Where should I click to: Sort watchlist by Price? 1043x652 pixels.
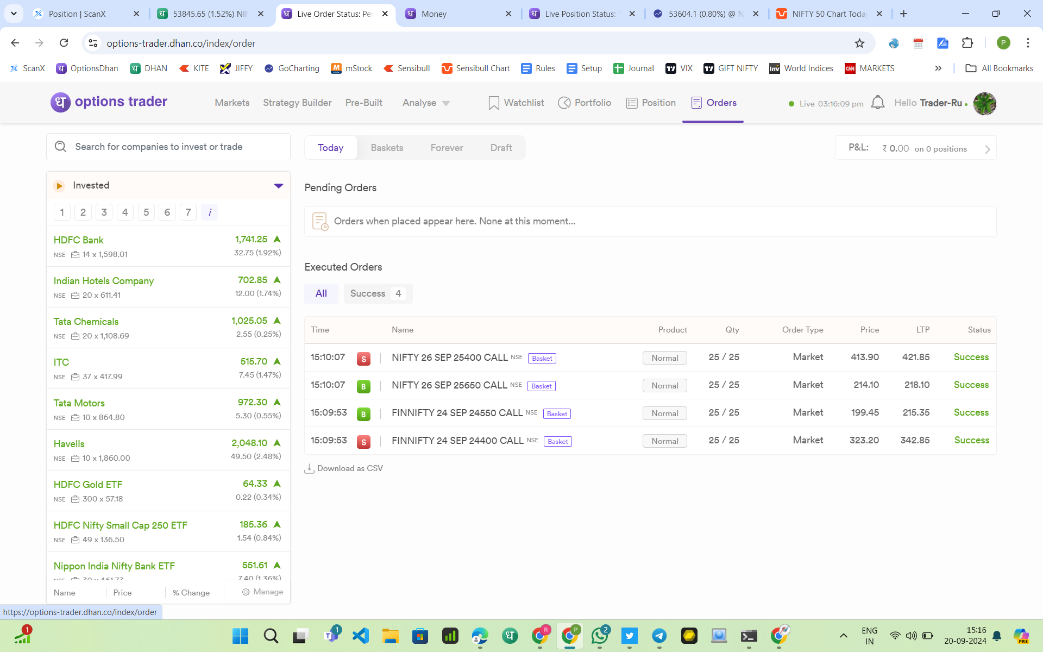(122, 592)
